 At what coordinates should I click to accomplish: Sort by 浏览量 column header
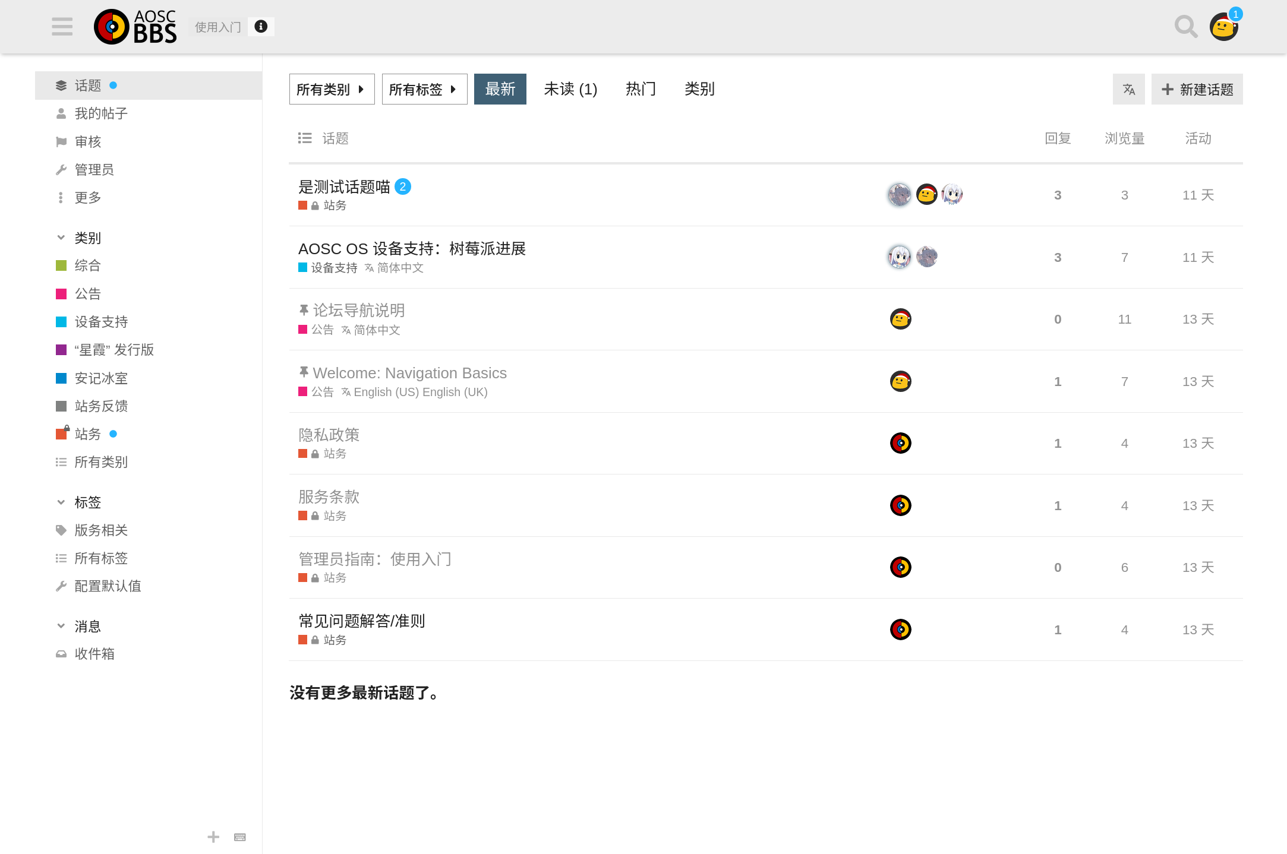(x=1124, y=138)
